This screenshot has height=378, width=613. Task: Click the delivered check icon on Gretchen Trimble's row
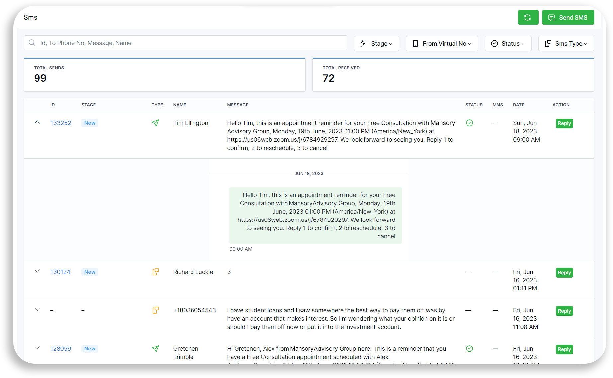click(469, 349)
